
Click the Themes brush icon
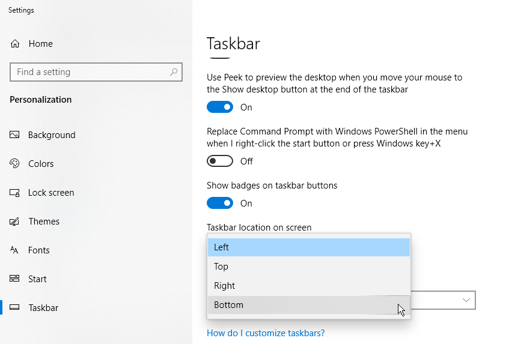(14, 222)
